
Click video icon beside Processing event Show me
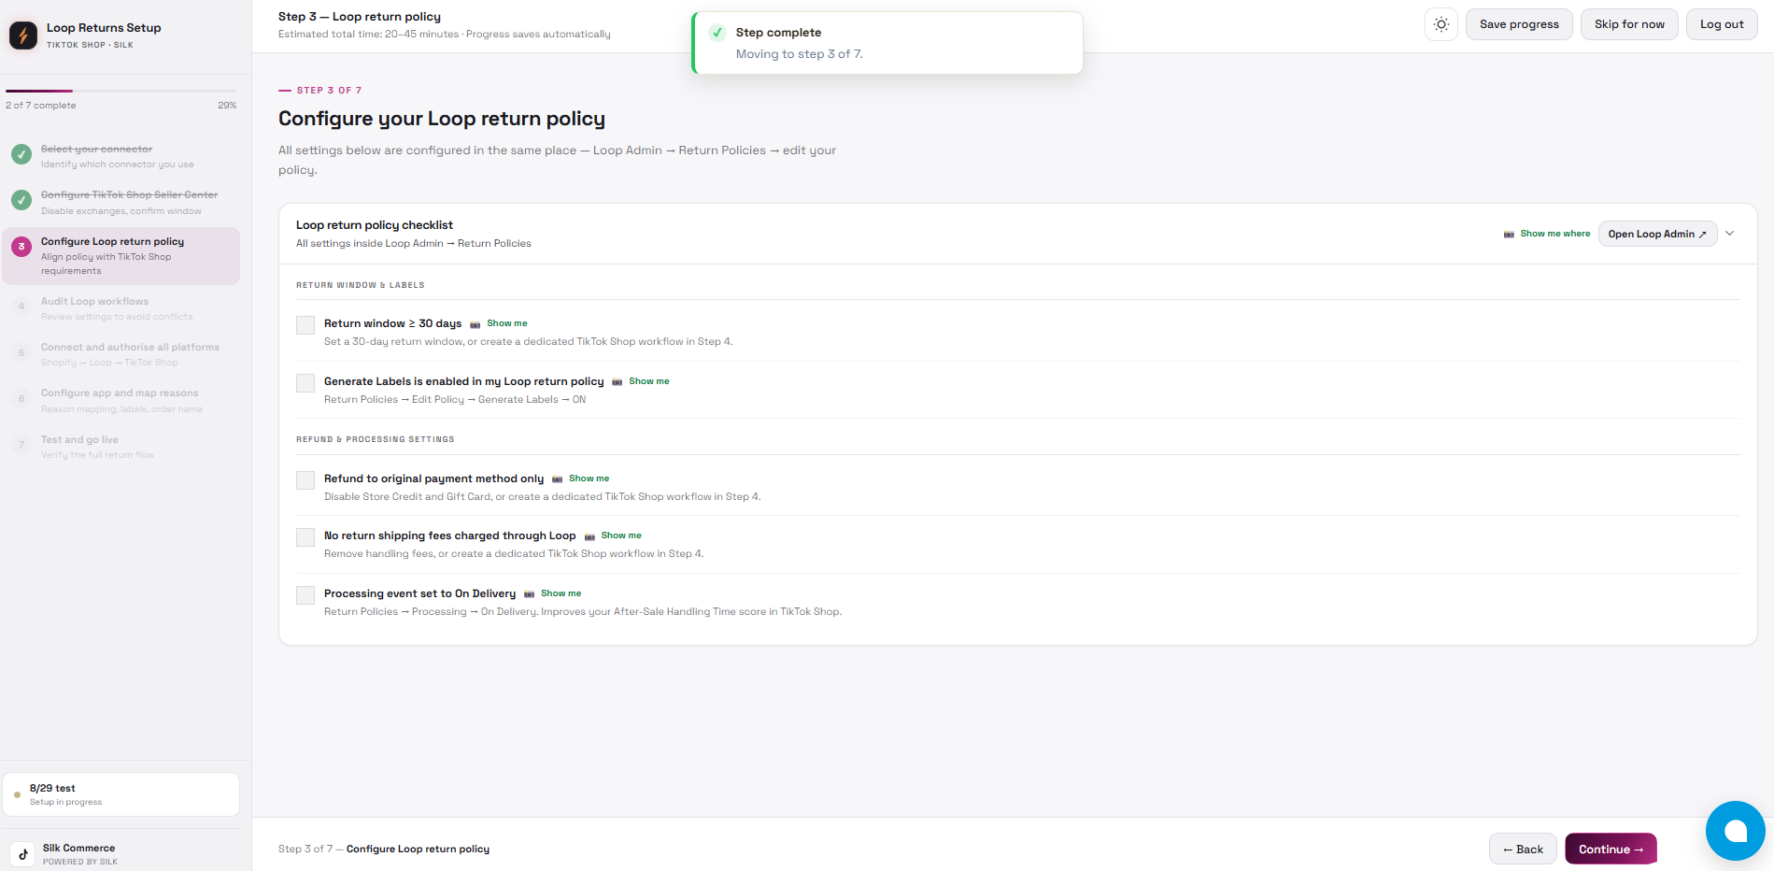coord(530,594)
